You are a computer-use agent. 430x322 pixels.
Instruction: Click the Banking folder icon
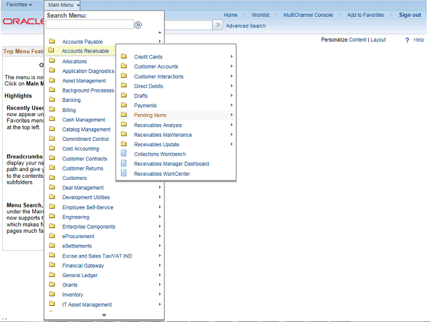tap(52, 100)
